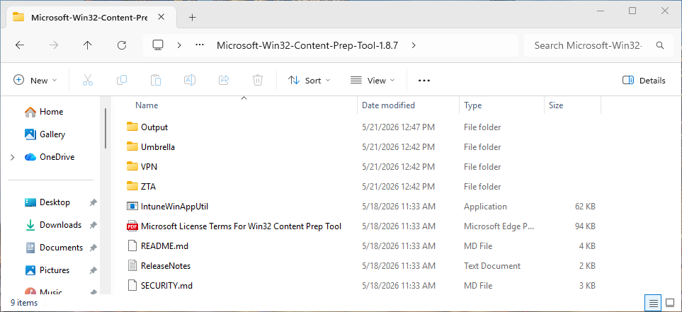This screenshot has height=312, width=682.
Task: Click the This PC monitor icon in address bar
Action: [x=158, y=45]
